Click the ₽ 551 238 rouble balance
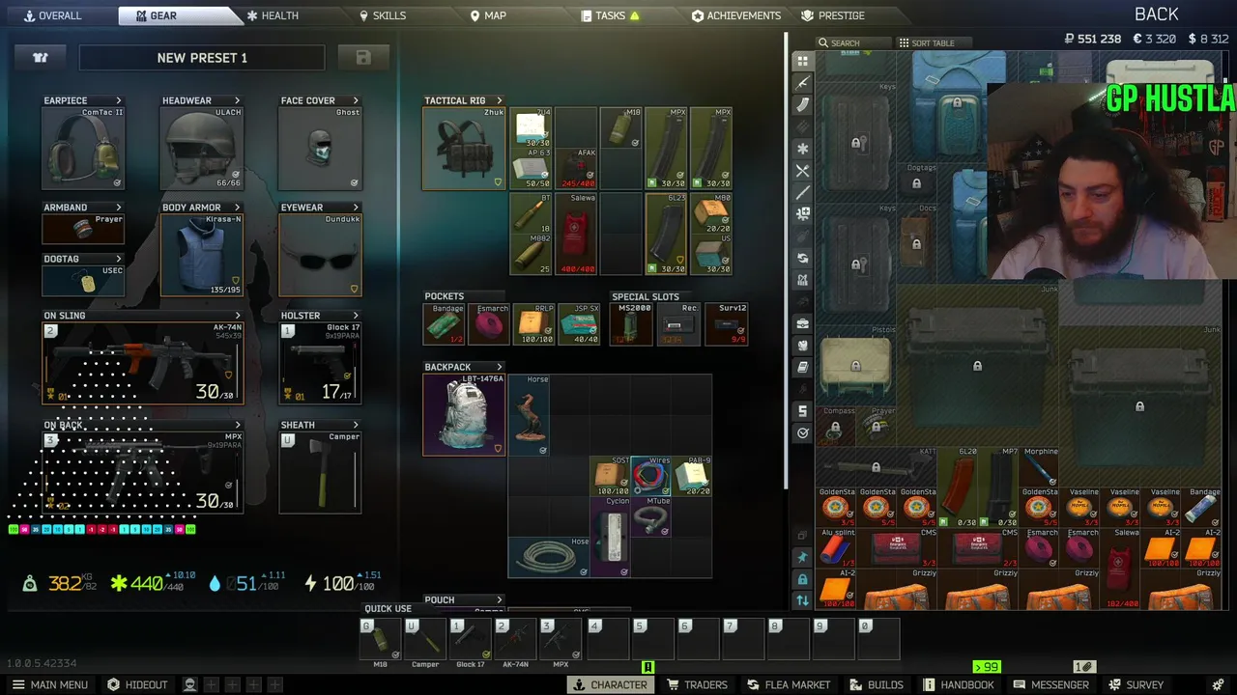1237x695 pixels. pos(1092,40)
